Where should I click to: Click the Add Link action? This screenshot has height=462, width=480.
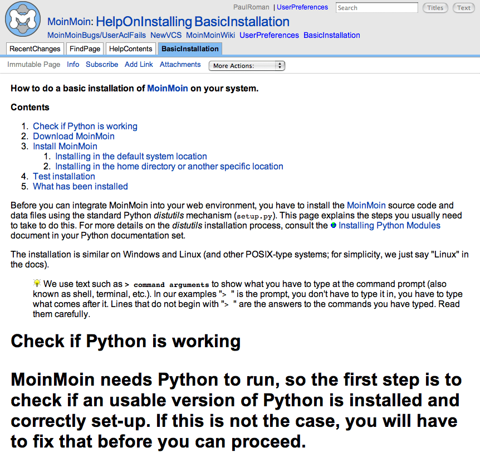(x=139, y=64)
